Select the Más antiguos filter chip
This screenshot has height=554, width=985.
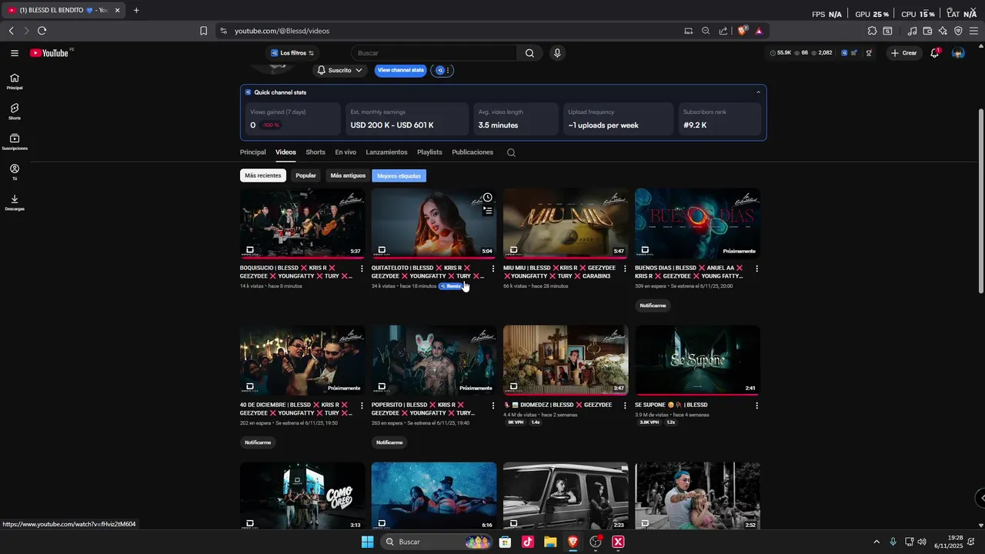coord(348,175)
